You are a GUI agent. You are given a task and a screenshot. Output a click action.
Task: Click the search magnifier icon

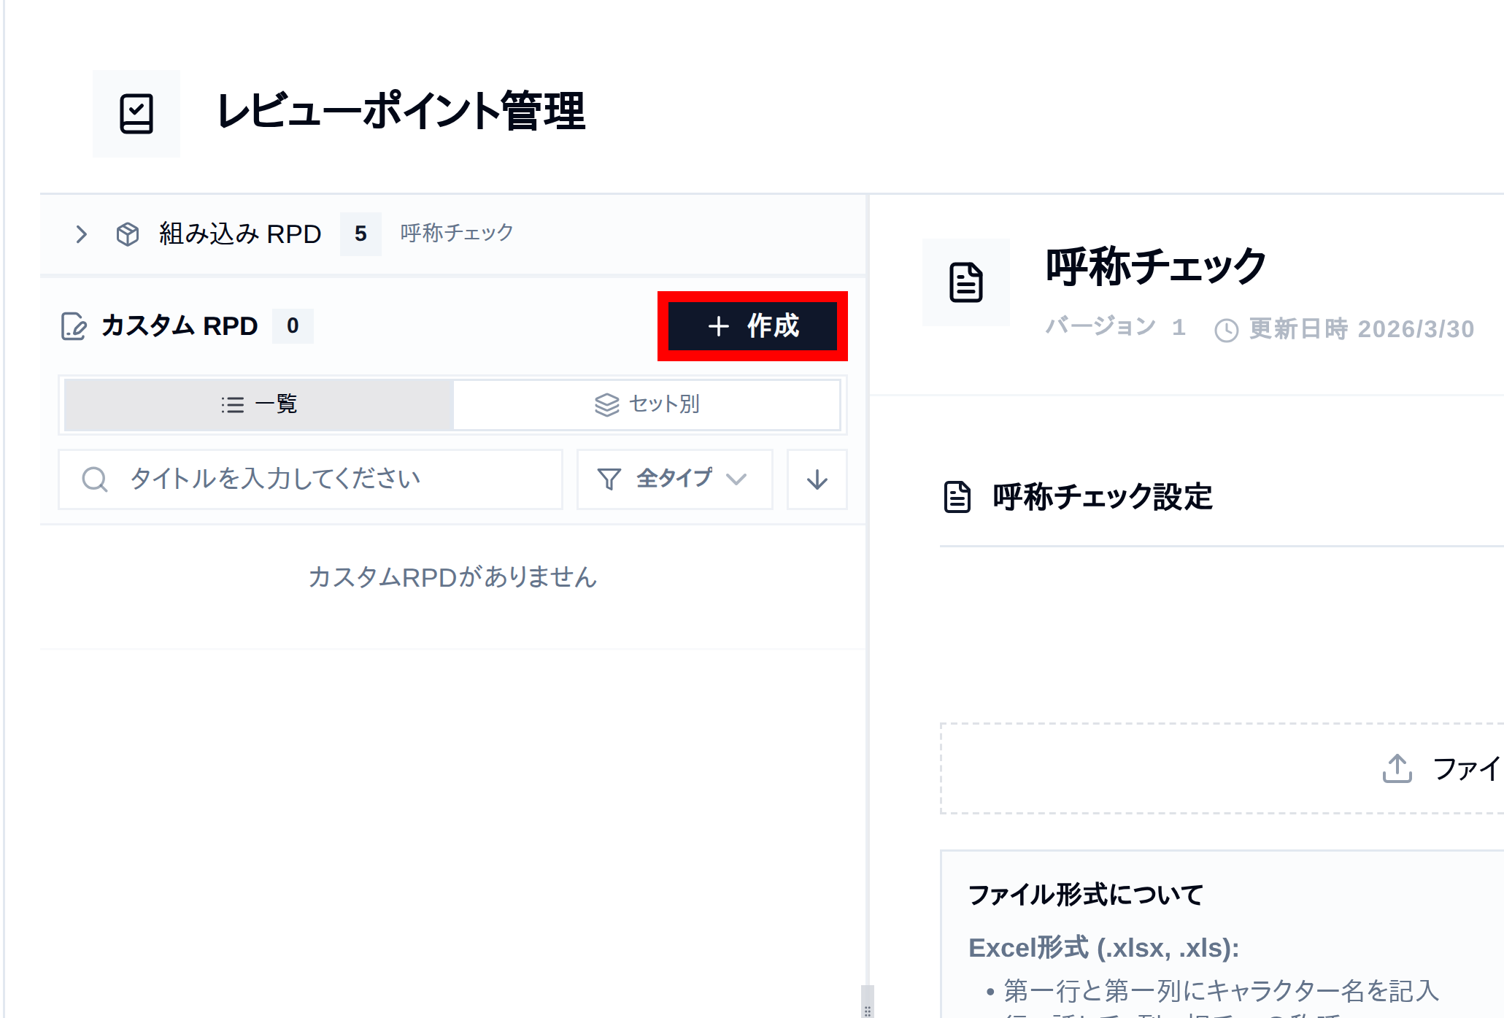(95, 479)
